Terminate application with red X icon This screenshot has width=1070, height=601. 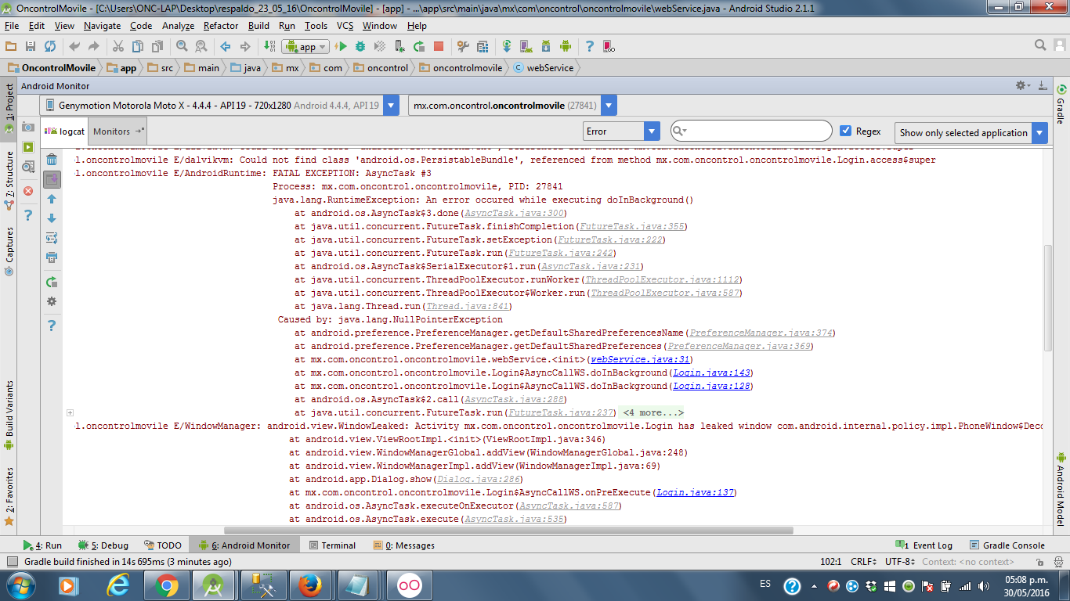click(28, 191)
